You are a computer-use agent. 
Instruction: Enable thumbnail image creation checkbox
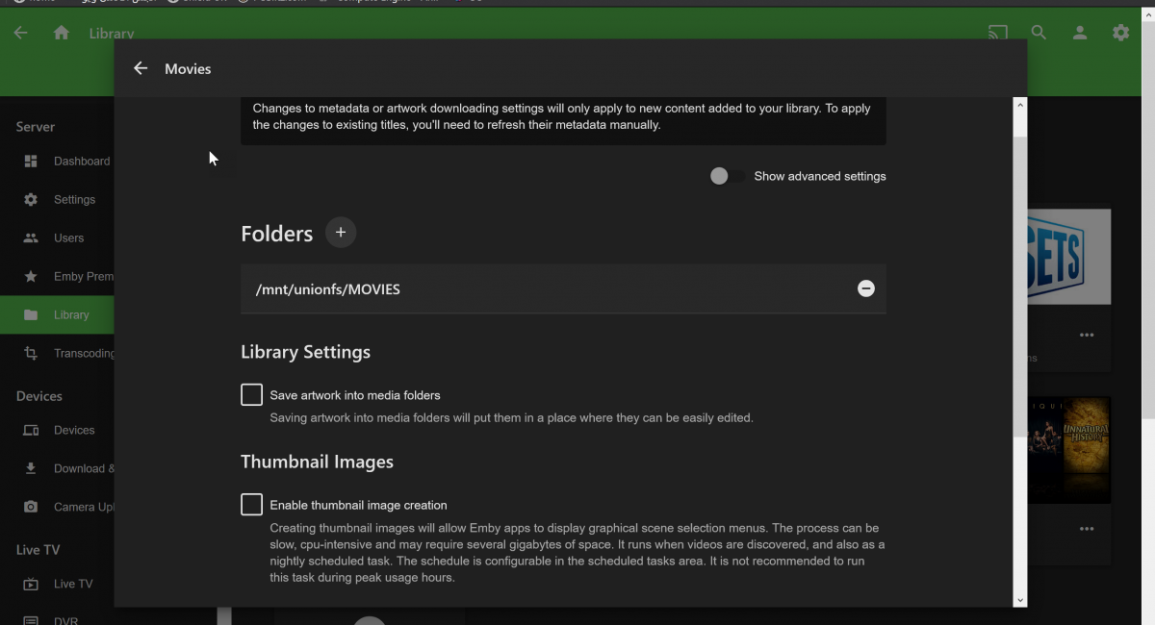pos(251,505)
